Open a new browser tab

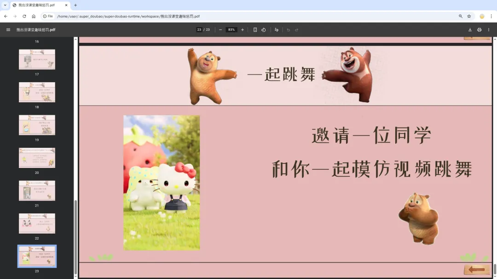point(75,5)
